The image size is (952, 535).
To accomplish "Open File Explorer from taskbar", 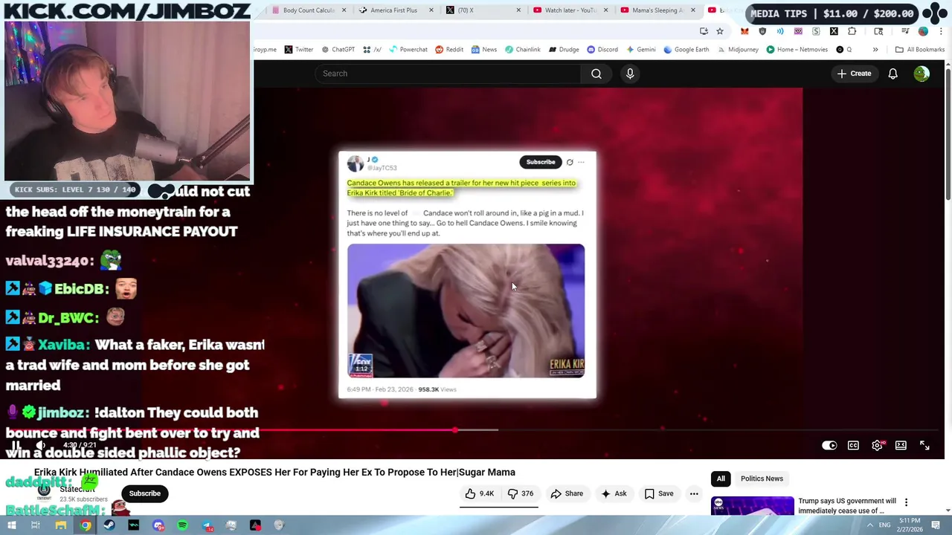I will [x=61, y=525].
